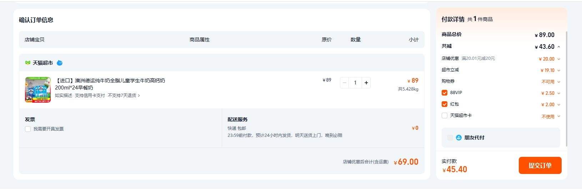Click the Tmall Supermarket green cat logo
The width and height of the screenshot is (582, 190).
tap(27, 63)
